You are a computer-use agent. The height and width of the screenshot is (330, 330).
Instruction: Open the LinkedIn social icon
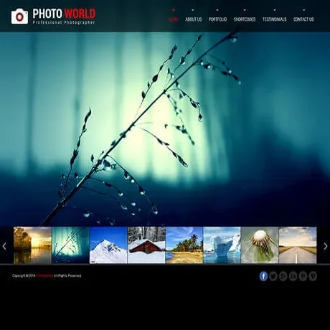tap(293, 276)
